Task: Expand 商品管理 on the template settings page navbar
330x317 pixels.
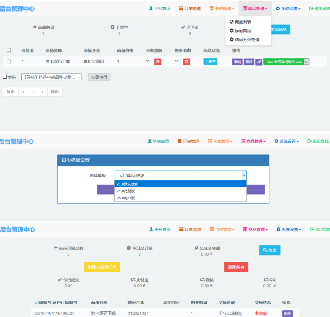Action: pos(253,141)
